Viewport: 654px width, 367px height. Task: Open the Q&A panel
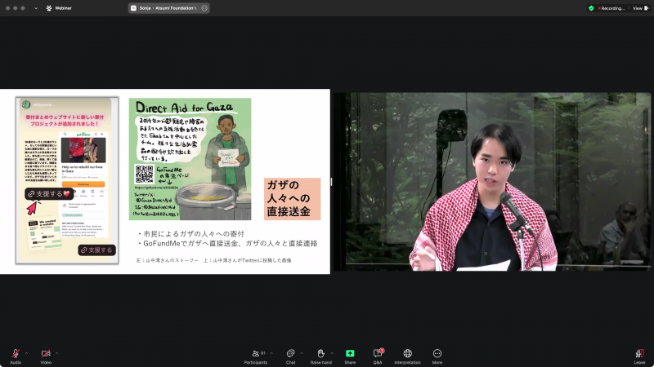click(378, 356)
